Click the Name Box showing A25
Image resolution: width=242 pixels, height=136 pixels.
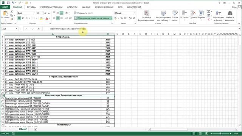(8, 29)
